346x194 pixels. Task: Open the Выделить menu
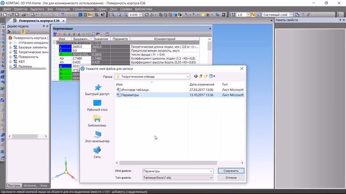(x=37, y=9)
